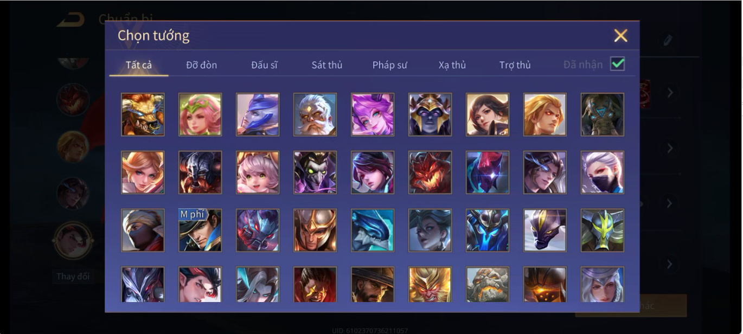Viewport: 743px width, 334px height.
Task: Show 'Pháp sư' heroes tab
Action: 389,65
